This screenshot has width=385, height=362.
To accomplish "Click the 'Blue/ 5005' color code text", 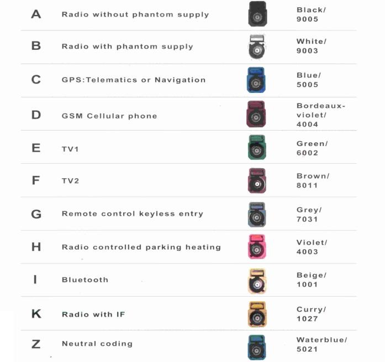I will click(x=309, y=80).
